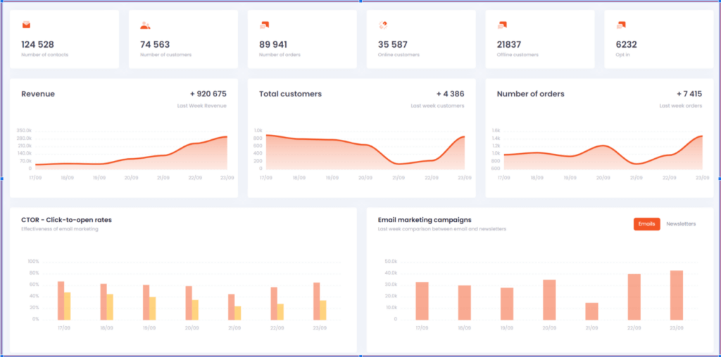The height and width of the screenshot is (357, 721).
Task: Click the 21837 offline customers value
Action: click(x=510, y=44)
